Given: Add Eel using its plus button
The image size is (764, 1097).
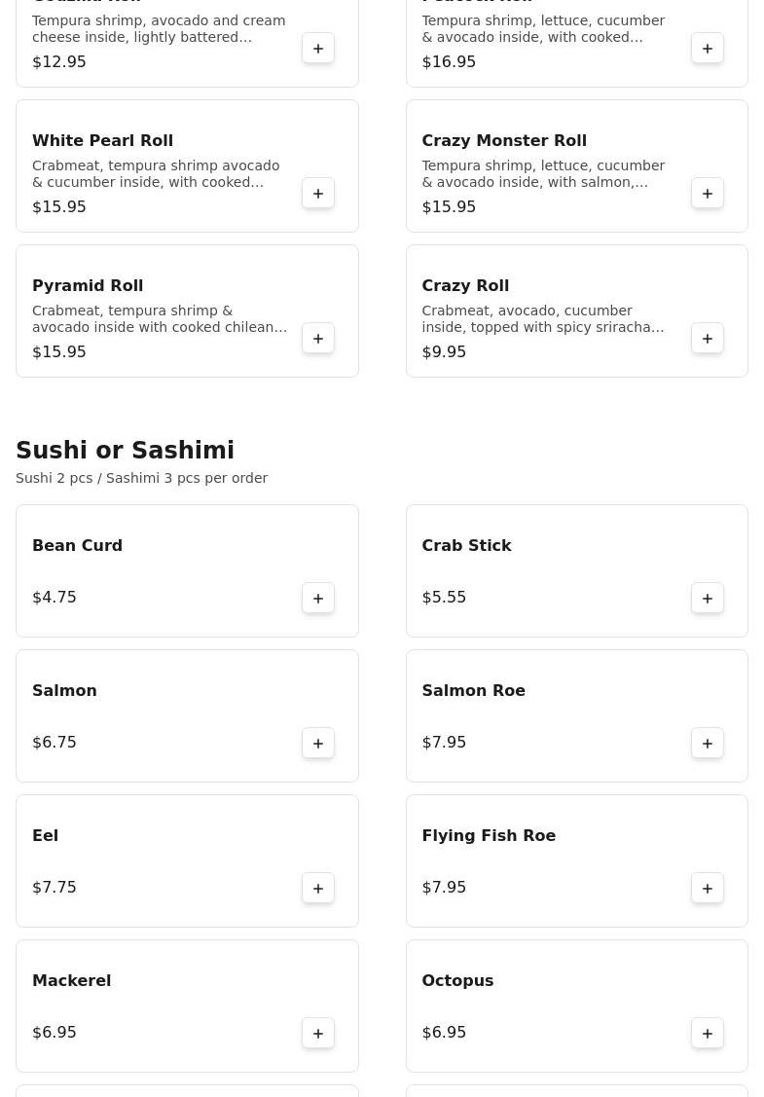Looking at the screenshot, I should point(318,889).
